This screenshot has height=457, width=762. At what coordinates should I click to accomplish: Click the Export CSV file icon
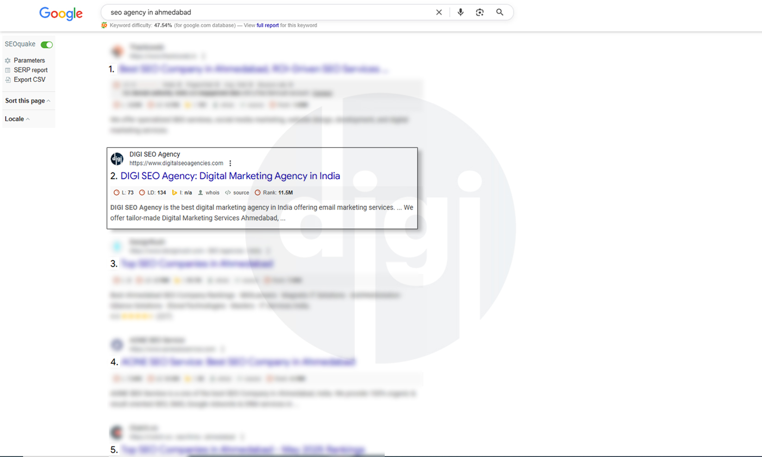(8, 80)
